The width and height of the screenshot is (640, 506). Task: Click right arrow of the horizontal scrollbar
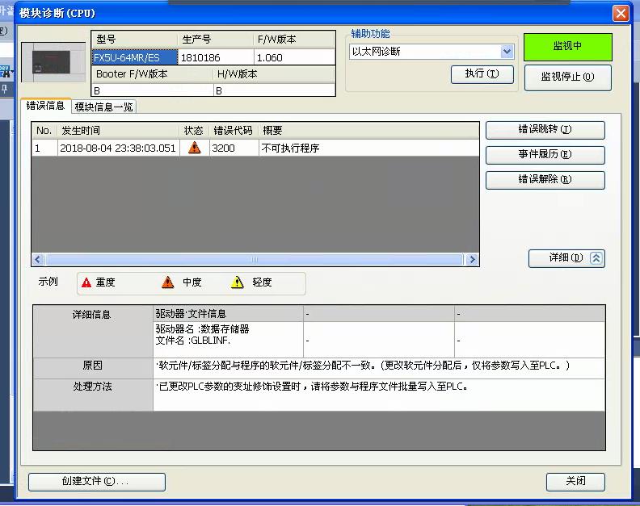[473, 260]
